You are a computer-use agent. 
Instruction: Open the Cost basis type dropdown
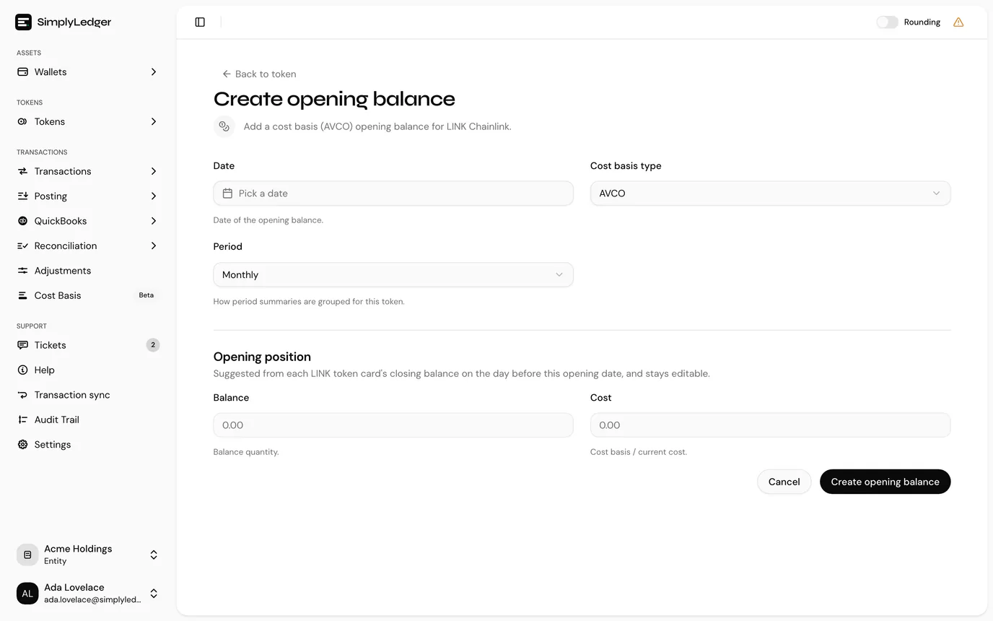pos(771,194)
